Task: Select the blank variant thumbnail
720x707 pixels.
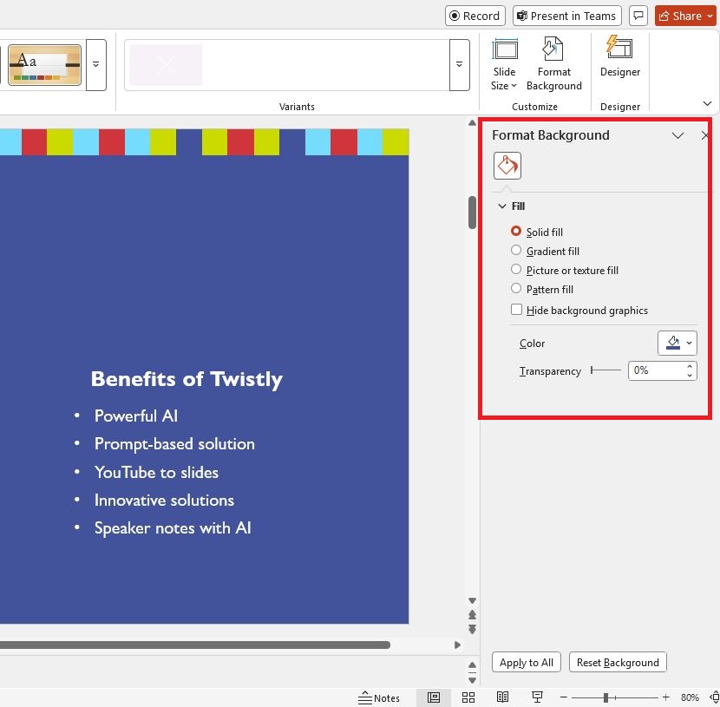Action: 166,65
